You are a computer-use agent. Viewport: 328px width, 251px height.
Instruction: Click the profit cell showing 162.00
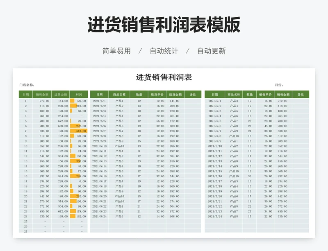pyautogui.click(x=79, y=216)
